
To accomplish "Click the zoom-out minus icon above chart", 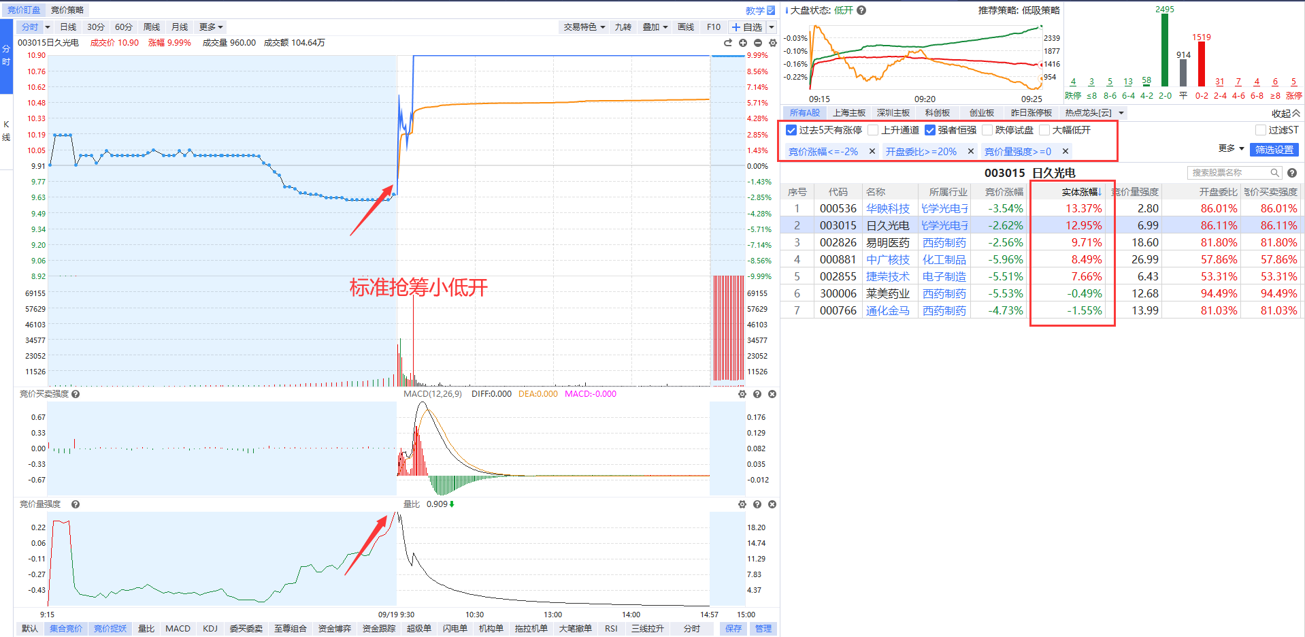I will (x=758, y=43).
